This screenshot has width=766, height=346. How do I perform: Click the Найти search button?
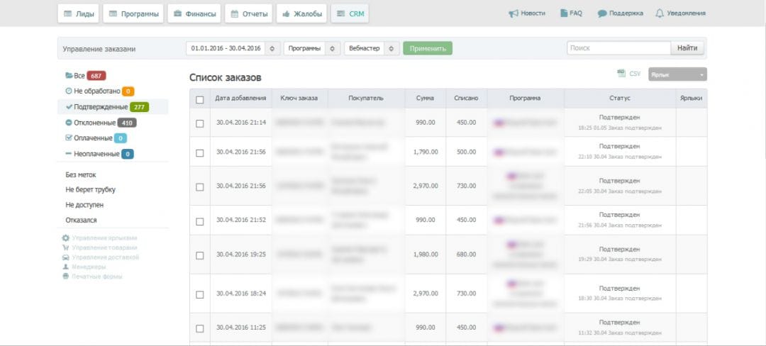687,48
